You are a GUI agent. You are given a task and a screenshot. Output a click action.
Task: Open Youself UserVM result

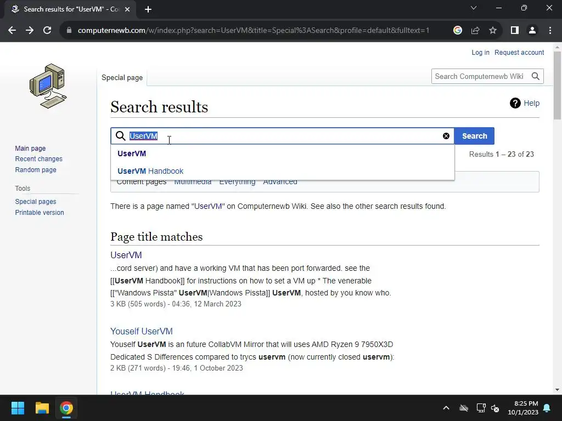coord(142,331)
